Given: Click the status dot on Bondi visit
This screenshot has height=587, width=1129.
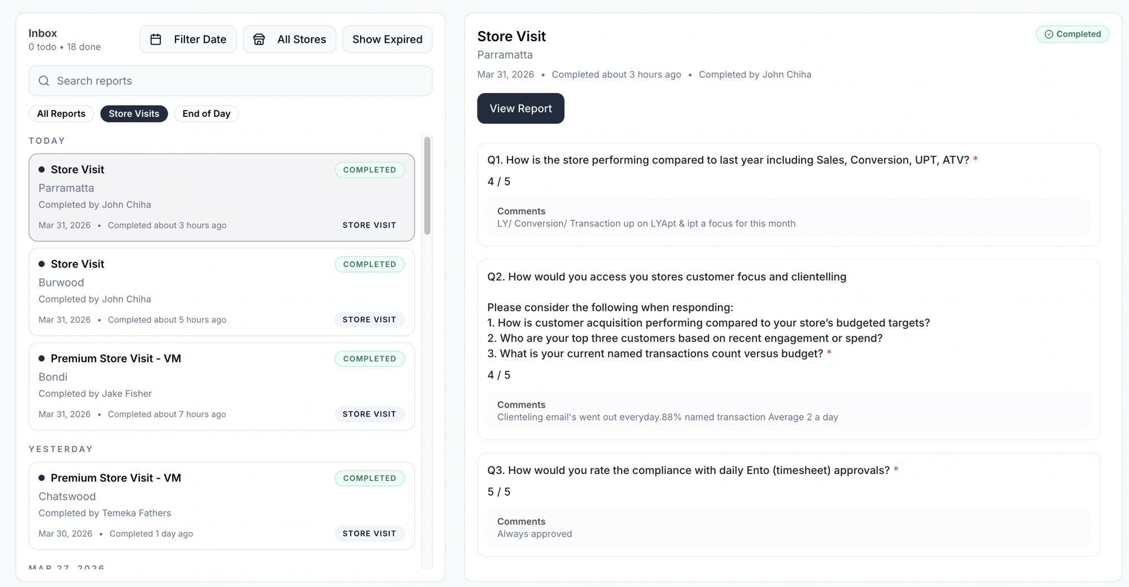Looking at the screenshot, I should coord(42,358).
